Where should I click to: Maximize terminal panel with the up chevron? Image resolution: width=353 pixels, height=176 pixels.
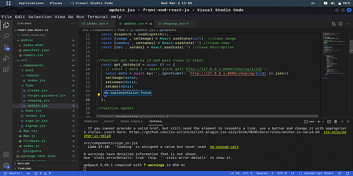pos(343,121)
